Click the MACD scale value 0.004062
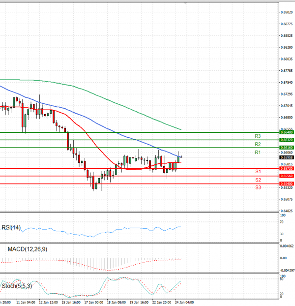295x306 pixels. tap(287, 246)
